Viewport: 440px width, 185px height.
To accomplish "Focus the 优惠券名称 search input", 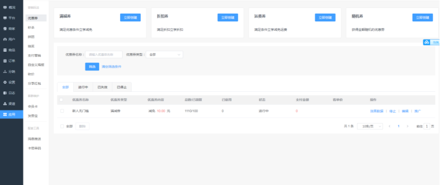I will click(104, 55).
